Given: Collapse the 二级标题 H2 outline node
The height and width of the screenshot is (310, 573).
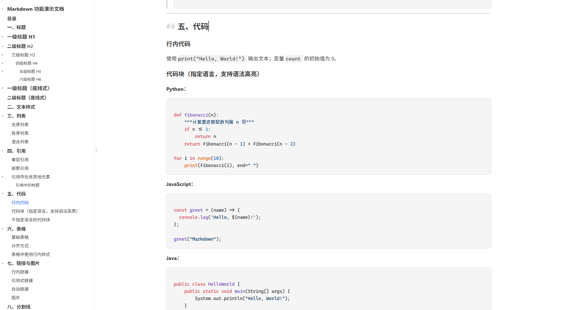Looking at the screenshot, I should click(3, 46).
